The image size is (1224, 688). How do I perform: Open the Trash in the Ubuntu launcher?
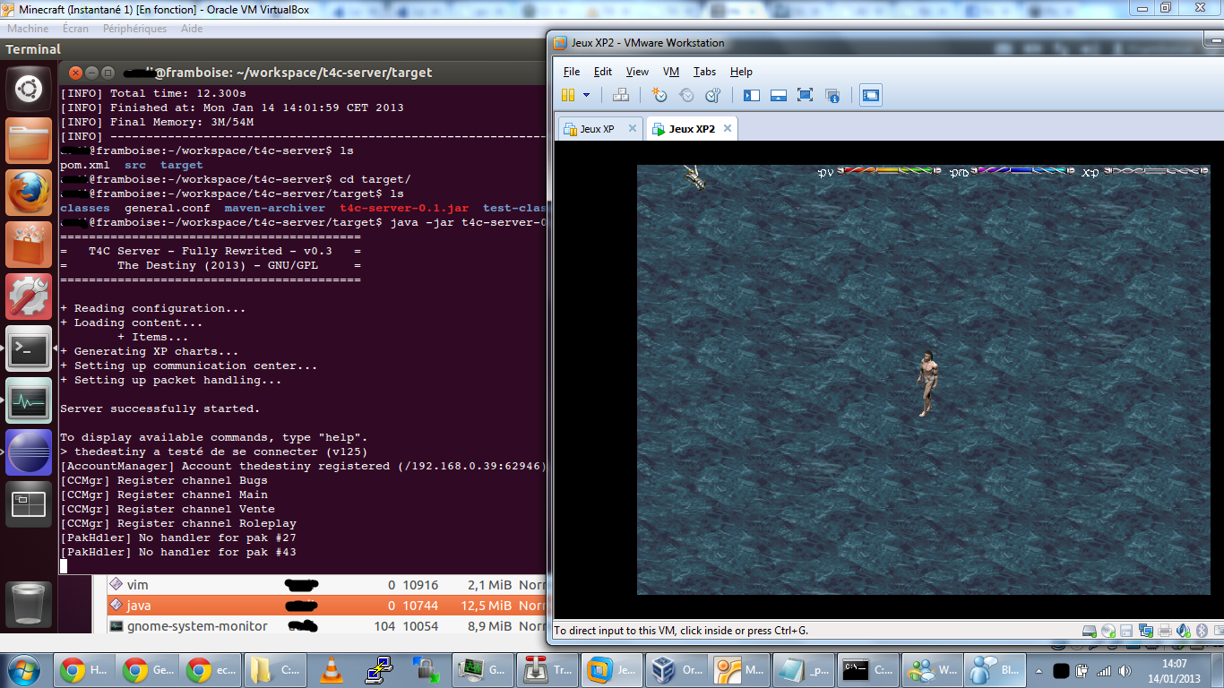pyautogui.click(x=29, y=604)
